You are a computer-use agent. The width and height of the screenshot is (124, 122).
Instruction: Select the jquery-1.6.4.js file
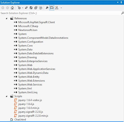pos(26,104)
